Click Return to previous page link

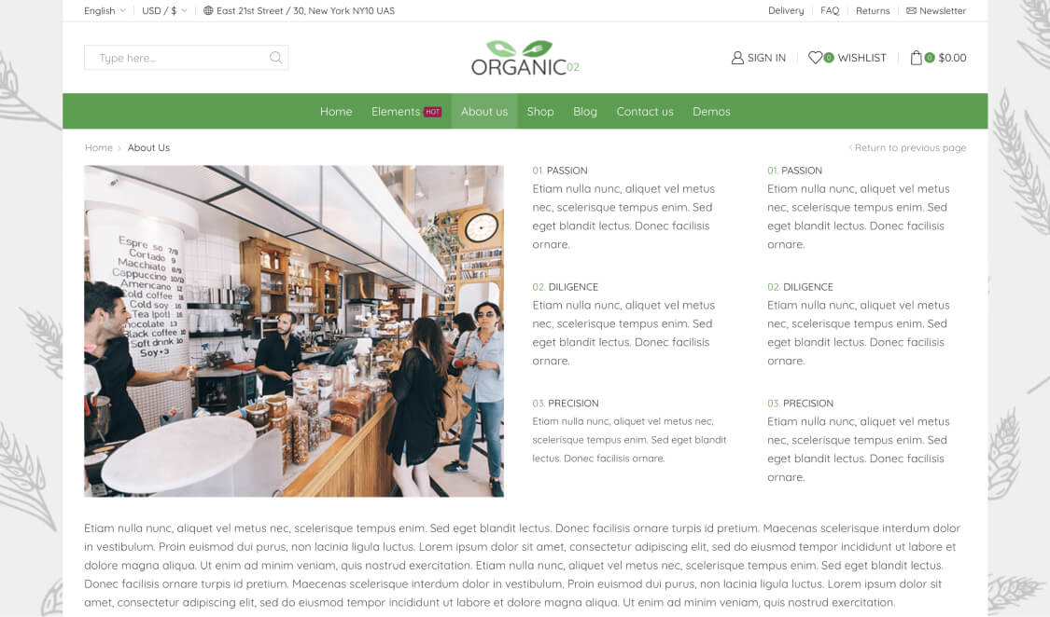907,148
